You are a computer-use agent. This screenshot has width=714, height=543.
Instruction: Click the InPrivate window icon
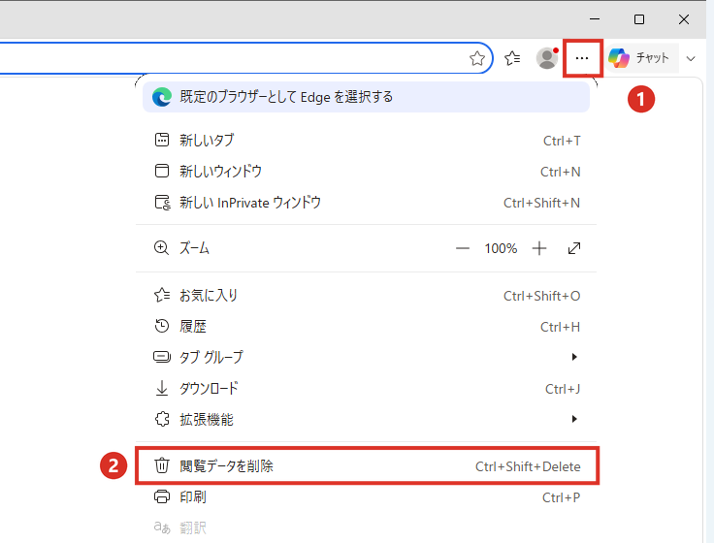click(x=163, y=202)
